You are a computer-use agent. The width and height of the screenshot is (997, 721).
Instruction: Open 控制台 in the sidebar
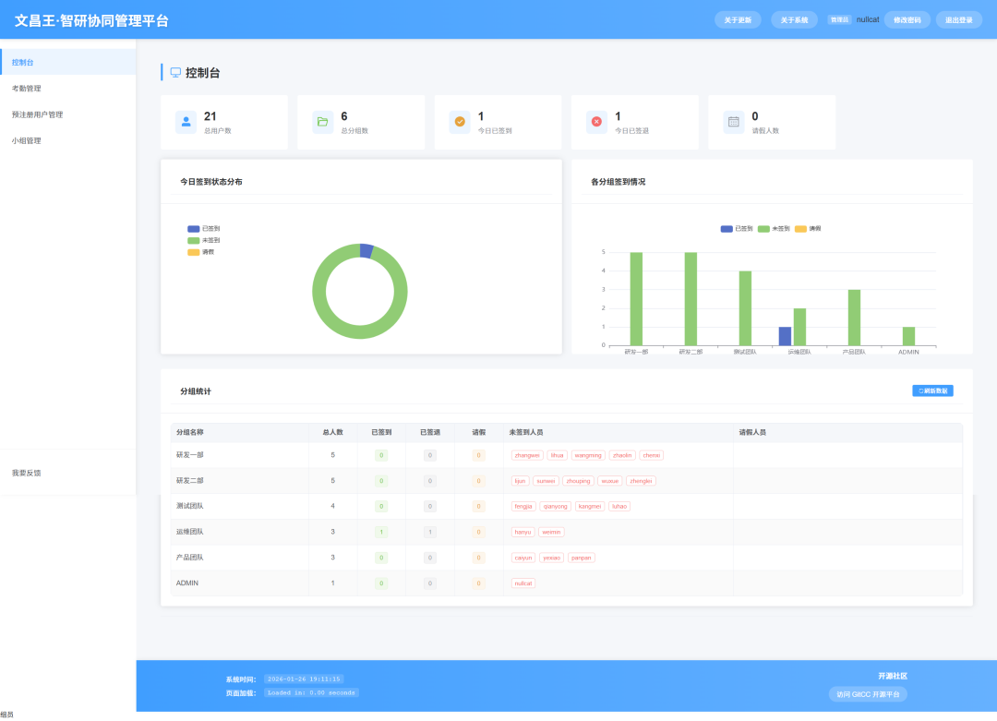click(x=68, y=62)
